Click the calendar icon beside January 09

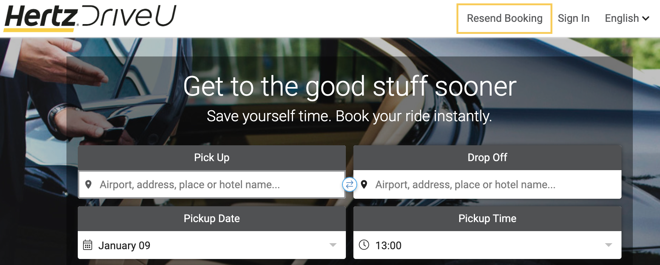coord(88,245)
